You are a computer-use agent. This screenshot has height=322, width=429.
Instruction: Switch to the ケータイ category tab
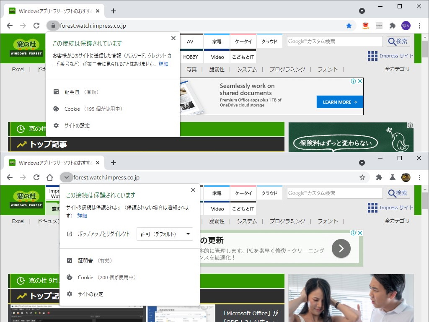tap(243, 41)
